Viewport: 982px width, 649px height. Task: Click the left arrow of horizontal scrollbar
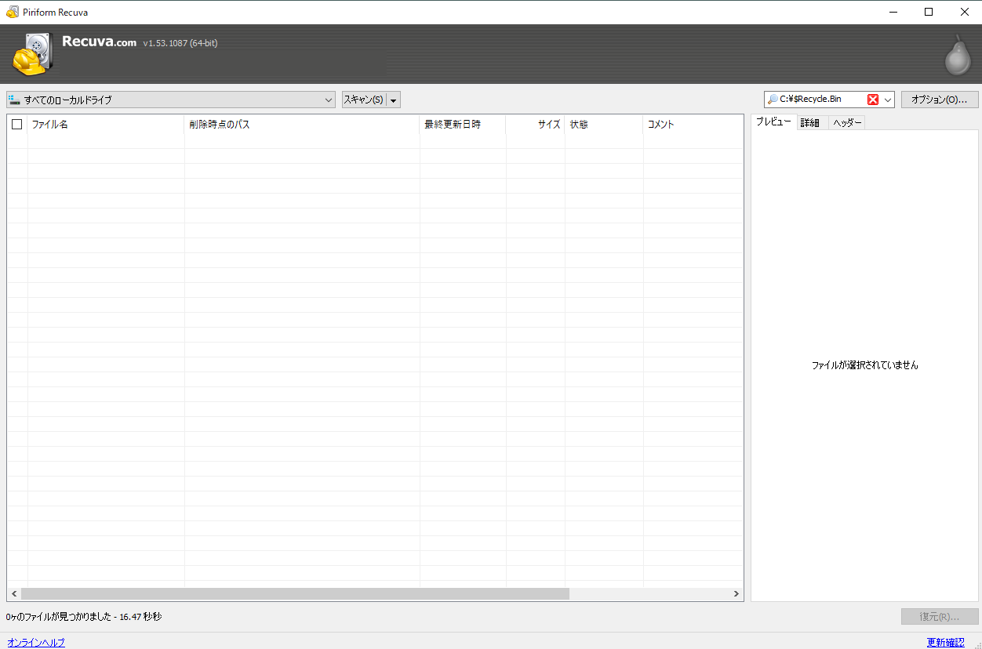click(x=14, y=594)
